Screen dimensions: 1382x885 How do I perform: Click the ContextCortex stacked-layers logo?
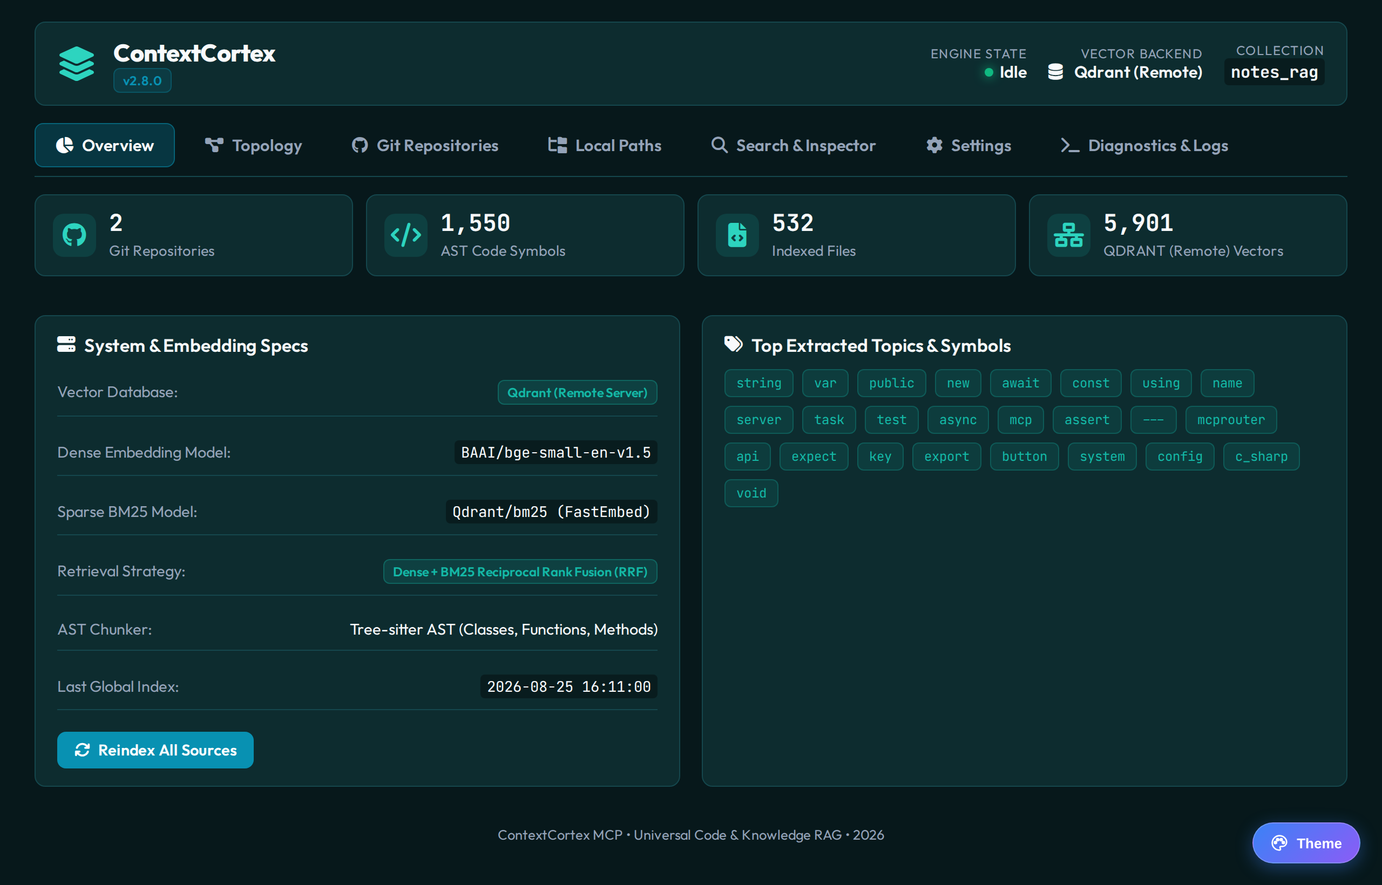click(77, 63)
